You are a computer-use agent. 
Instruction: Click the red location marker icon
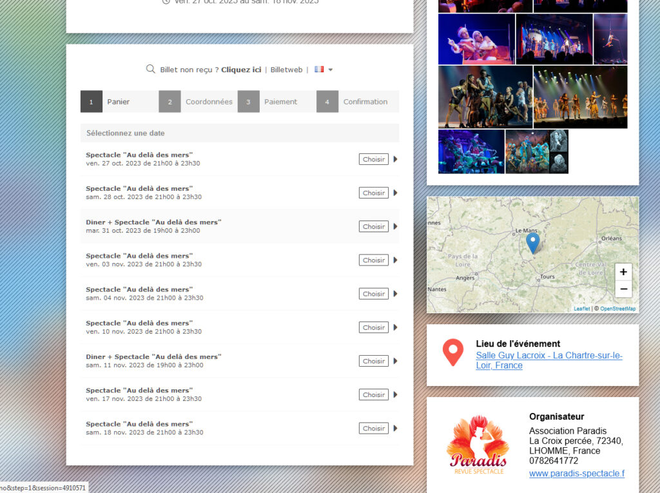tap(453, 352)
